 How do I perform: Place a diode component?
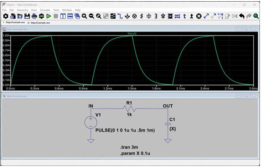pyautogui.click(x=163, y=16)
